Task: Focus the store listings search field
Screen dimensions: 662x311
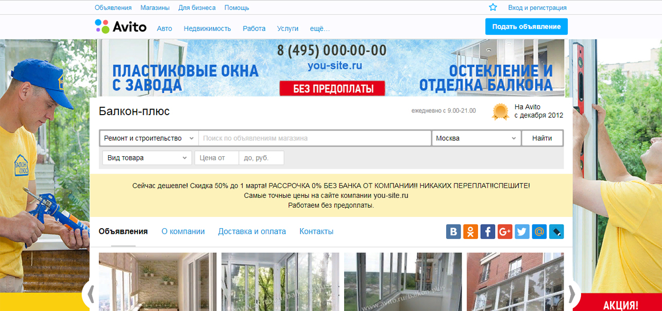Action: (x=314, y=138)
